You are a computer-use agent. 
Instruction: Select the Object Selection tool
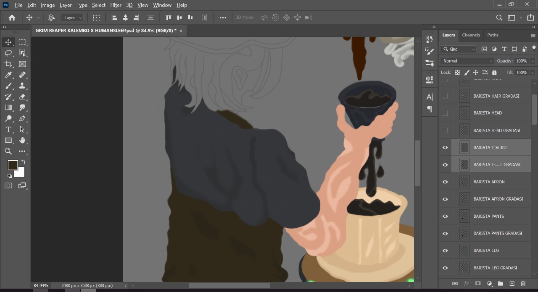click(x=22, y=53)
